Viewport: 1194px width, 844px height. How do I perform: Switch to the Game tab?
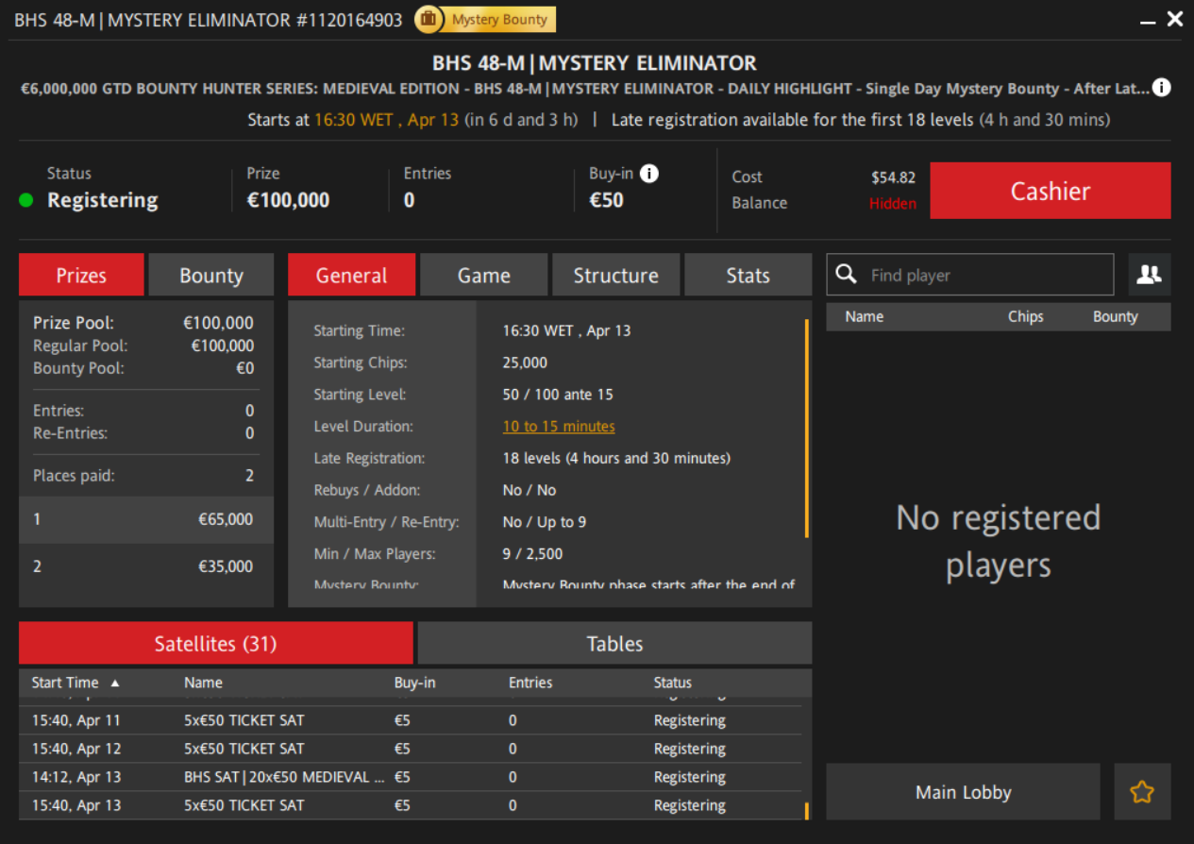pos(483,276)
